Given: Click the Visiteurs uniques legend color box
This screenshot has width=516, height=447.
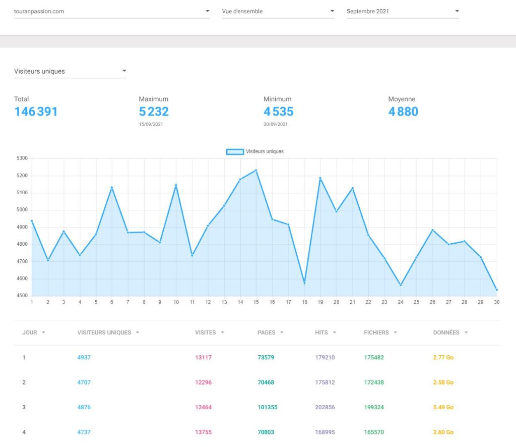Looking at the screenshot, I should (x=235, y=151).
